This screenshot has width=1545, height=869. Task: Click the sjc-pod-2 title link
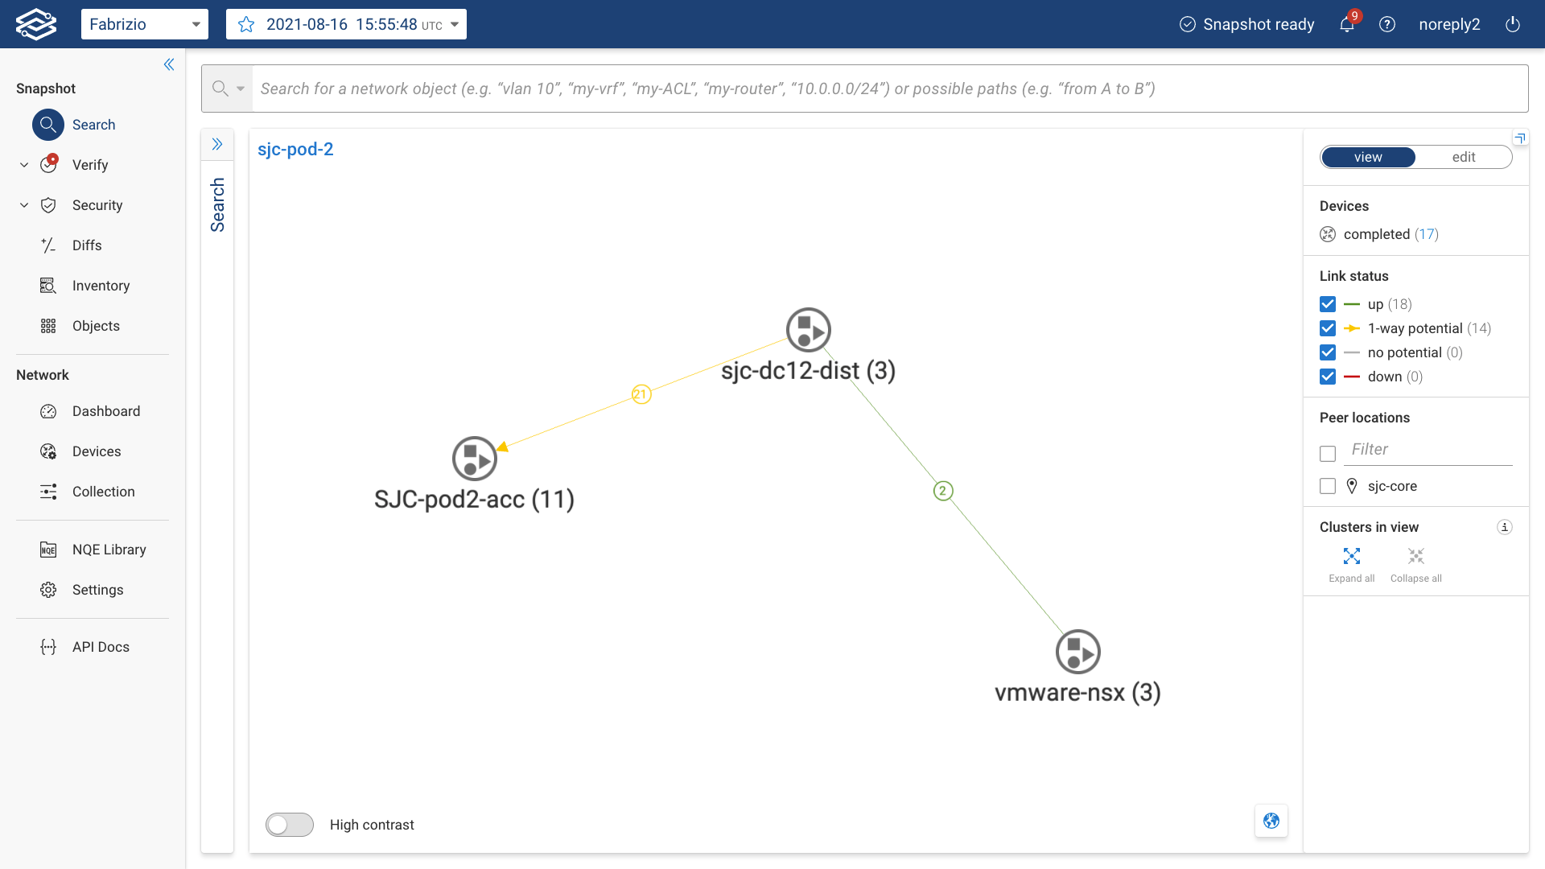pyautogui.click(x=295, y=150)
